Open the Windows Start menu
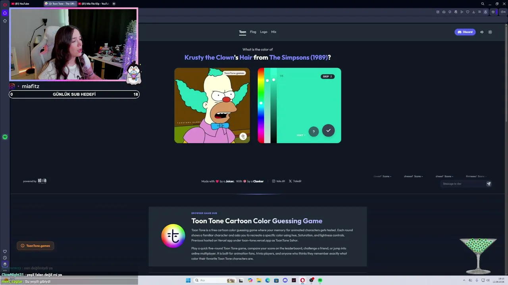This screenshot has width=508, height=285. click(188, 280)
